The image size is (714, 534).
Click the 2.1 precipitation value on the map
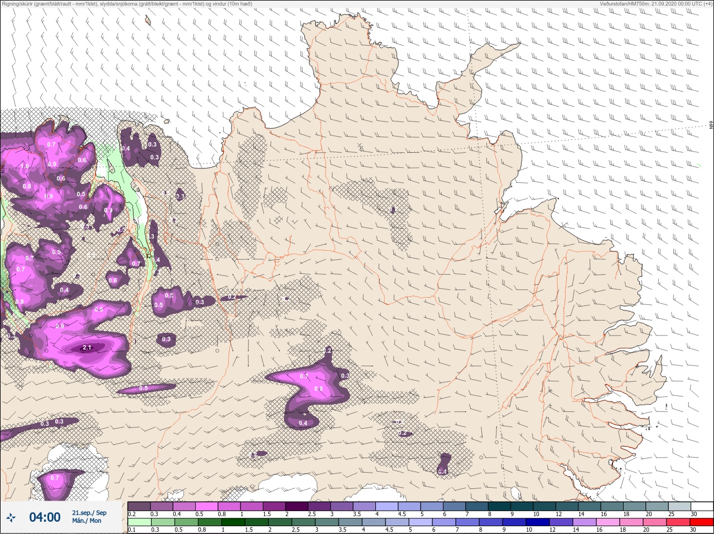click(86, 348)
